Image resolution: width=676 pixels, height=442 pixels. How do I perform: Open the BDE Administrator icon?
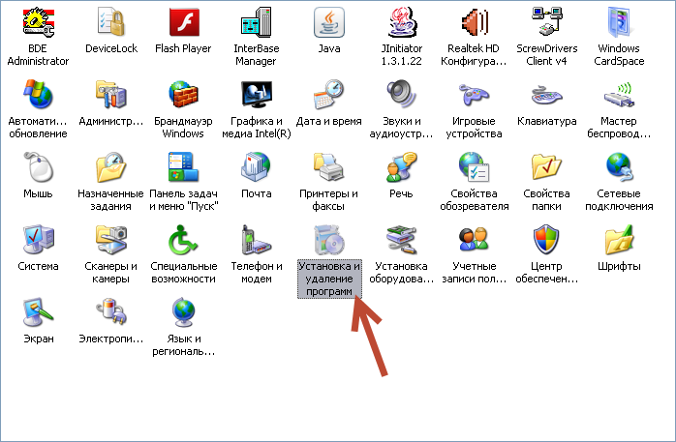click(39, 23)
